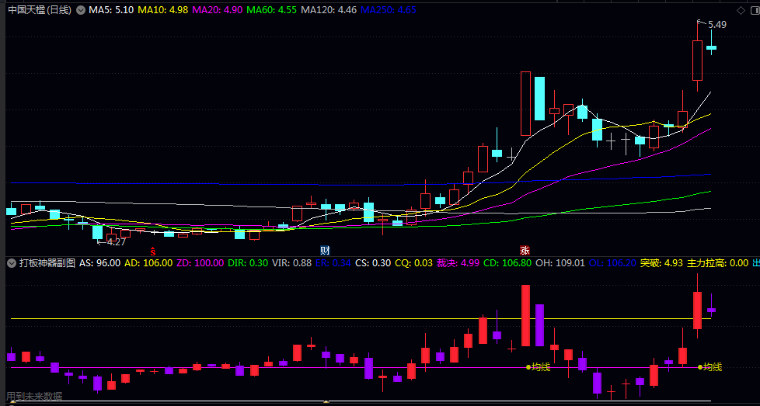
Task: Click the AD: 106.00 value
Action: pos(148,263)
